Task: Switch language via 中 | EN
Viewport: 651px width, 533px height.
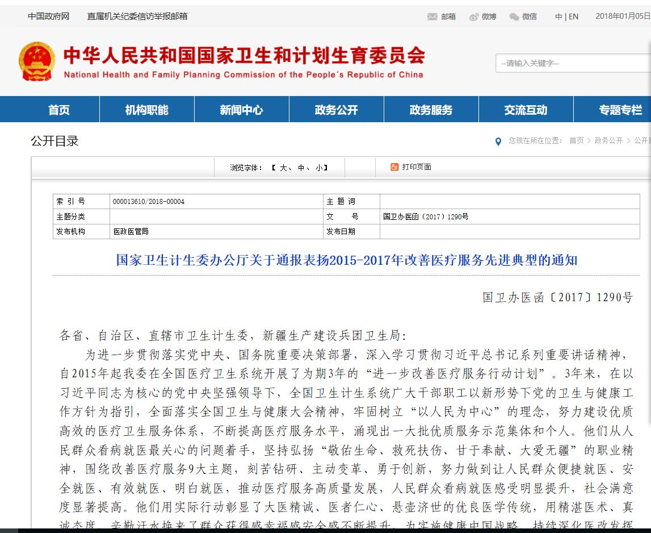Action: coord(567,16)
